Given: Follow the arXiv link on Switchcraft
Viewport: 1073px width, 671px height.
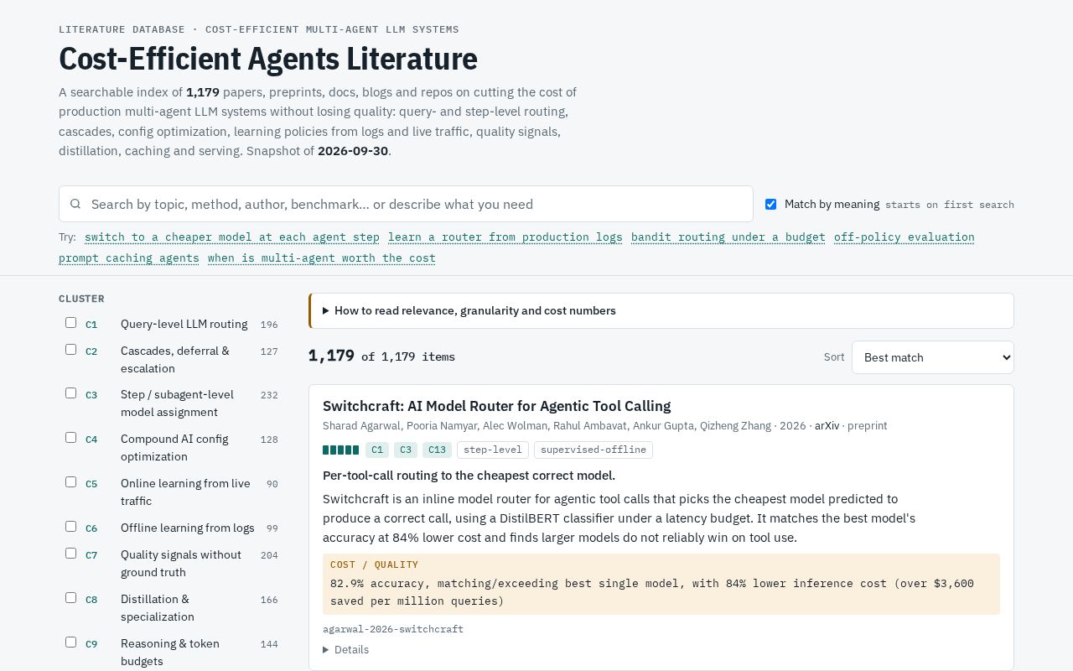Looking at the screenshot, I should pyautogui.click(x=827, y=426).
